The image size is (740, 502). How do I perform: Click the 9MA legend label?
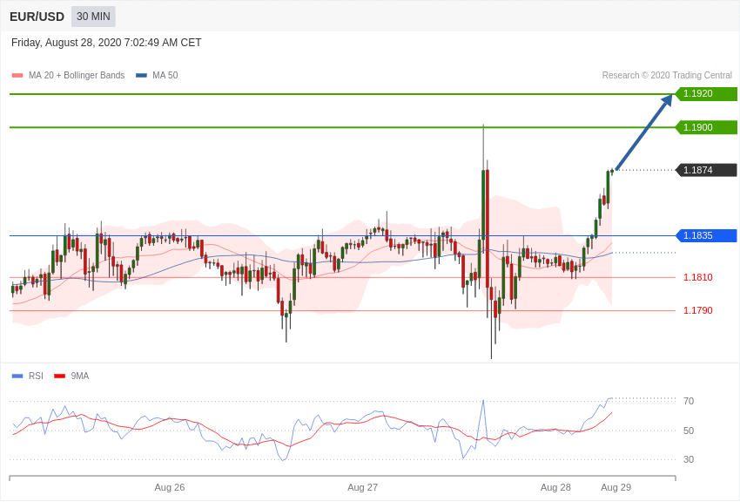pyautogui.click(x=80, y=376)
